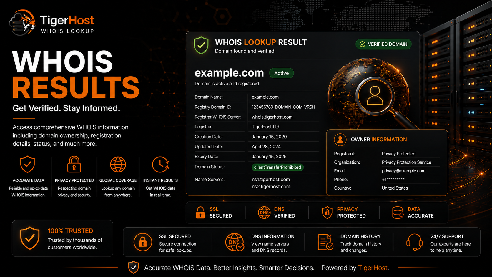This screenshot has height=277, width=492.
Task: Click the ns2.tigerhost.com name server
Action: [x=271, y=187]
